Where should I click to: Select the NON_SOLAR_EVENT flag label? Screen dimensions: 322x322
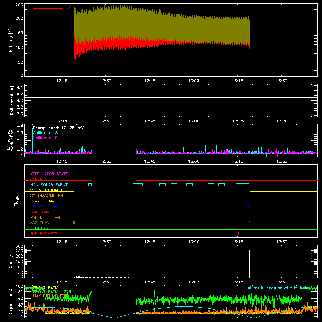pos(49,185)
